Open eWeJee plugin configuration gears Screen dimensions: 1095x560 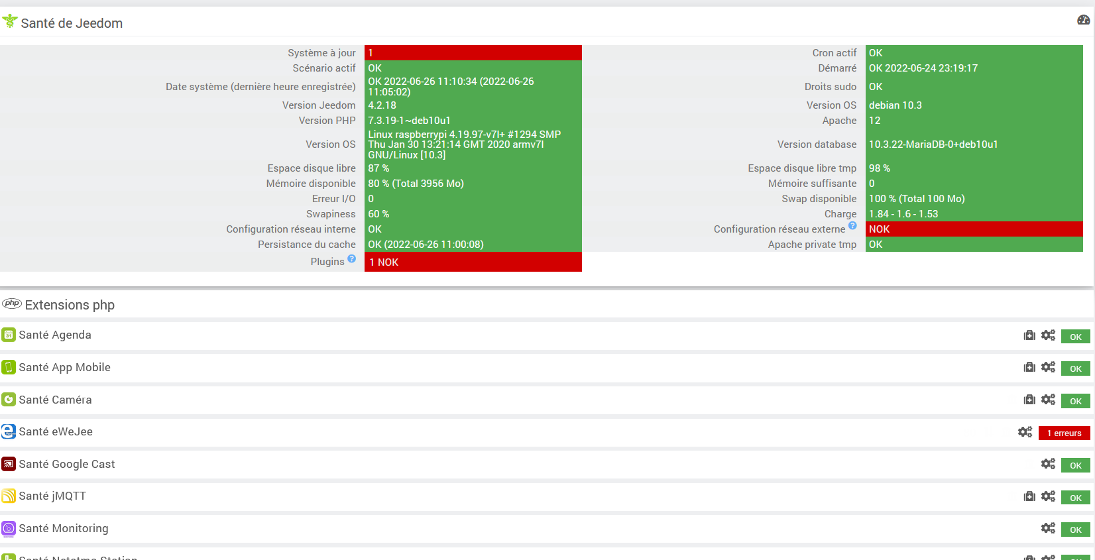pos(1025,432)
